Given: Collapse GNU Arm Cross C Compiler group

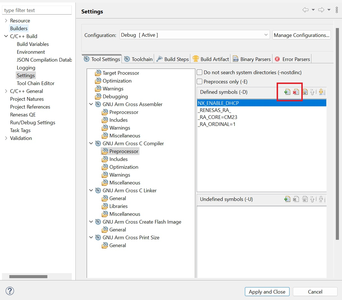Looking at the screenshot, I should [91, 143].
